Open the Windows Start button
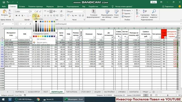This screenshot has width=182, height=102. [3, 99]
